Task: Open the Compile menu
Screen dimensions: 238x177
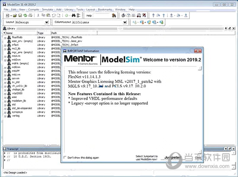Action: (34, 9)
